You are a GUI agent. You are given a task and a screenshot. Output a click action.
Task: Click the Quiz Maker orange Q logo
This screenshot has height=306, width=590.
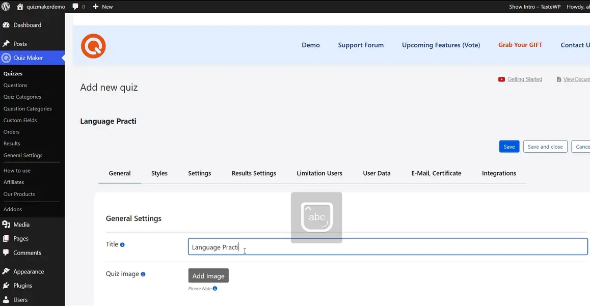[93, 46]
